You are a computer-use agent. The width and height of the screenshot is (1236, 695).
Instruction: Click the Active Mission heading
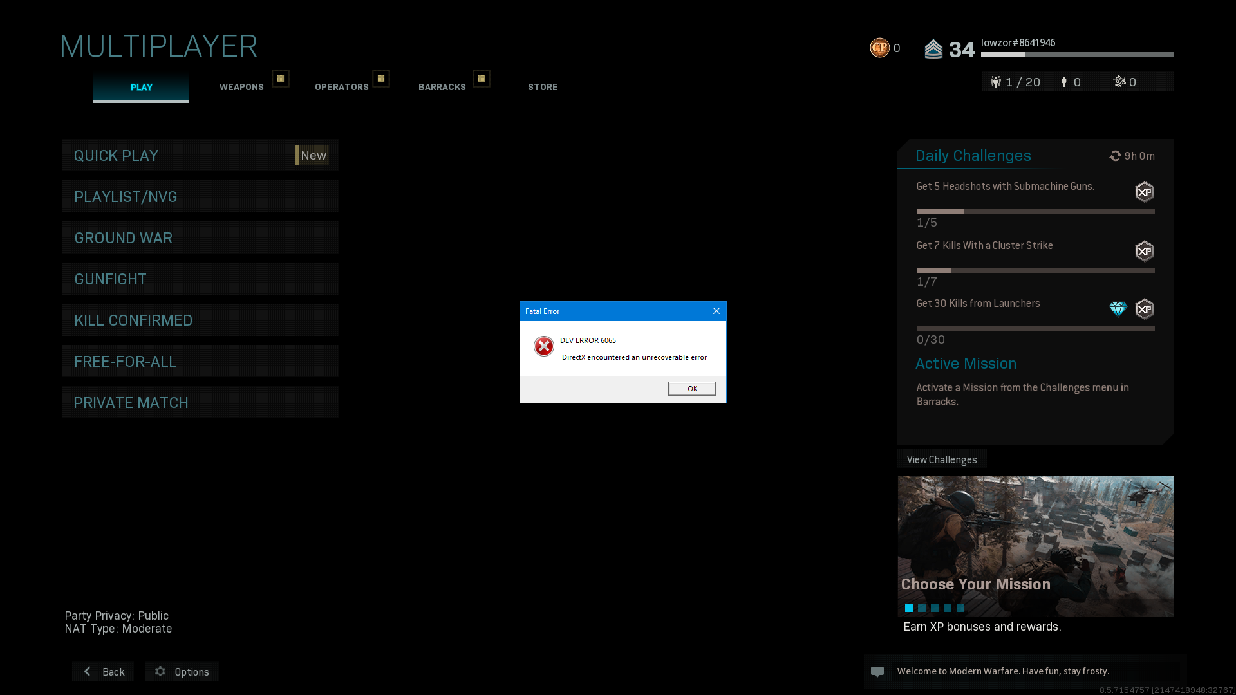(966, 364)
